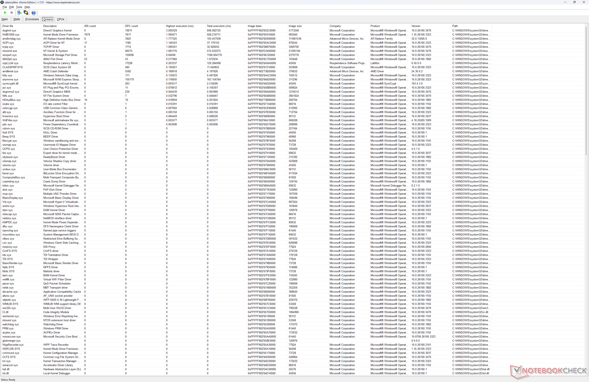The width and height of the screenshot is (589, 382).
Task: Sort by Highest execution (ms) column header
Action: tap(185, 26)
